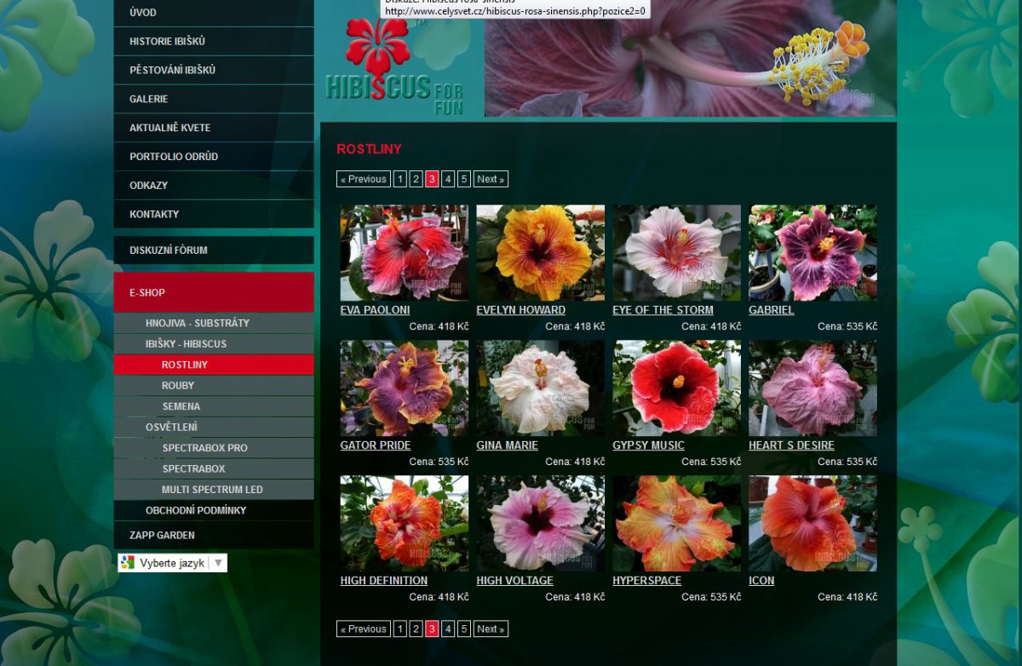The image size is (1022, 666).
Task: Select the E-SHOP menu section
Action: point(214,292)
